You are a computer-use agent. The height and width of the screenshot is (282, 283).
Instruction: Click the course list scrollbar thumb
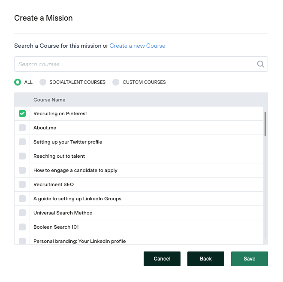pos(265,124)
